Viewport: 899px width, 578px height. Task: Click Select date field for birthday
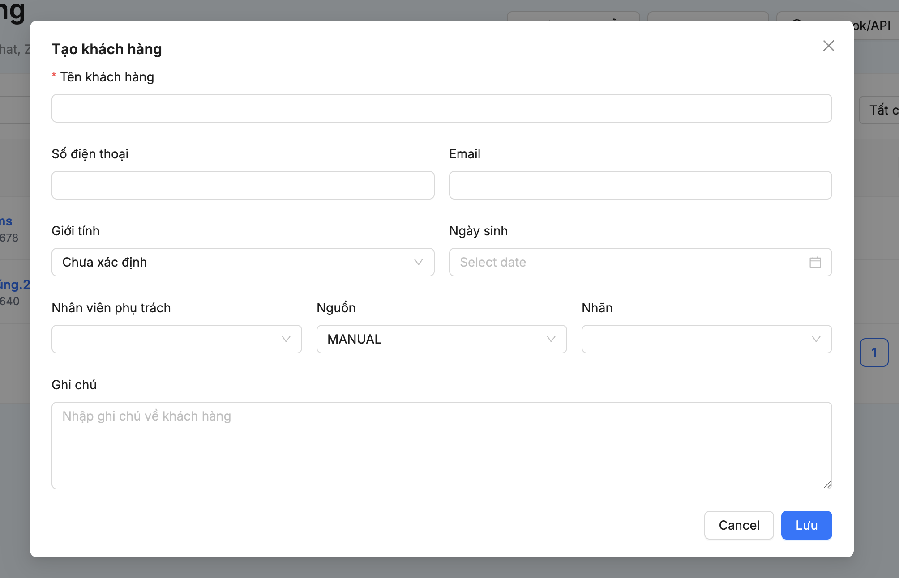pos(640,262)
